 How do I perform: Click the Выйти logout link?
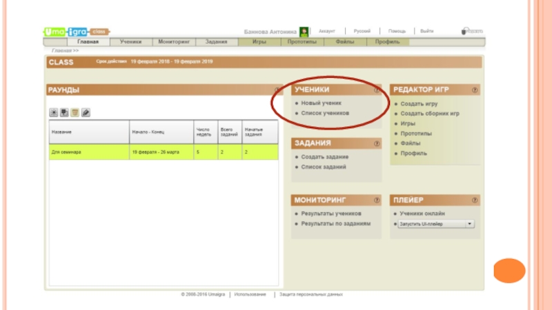point(426,31)
